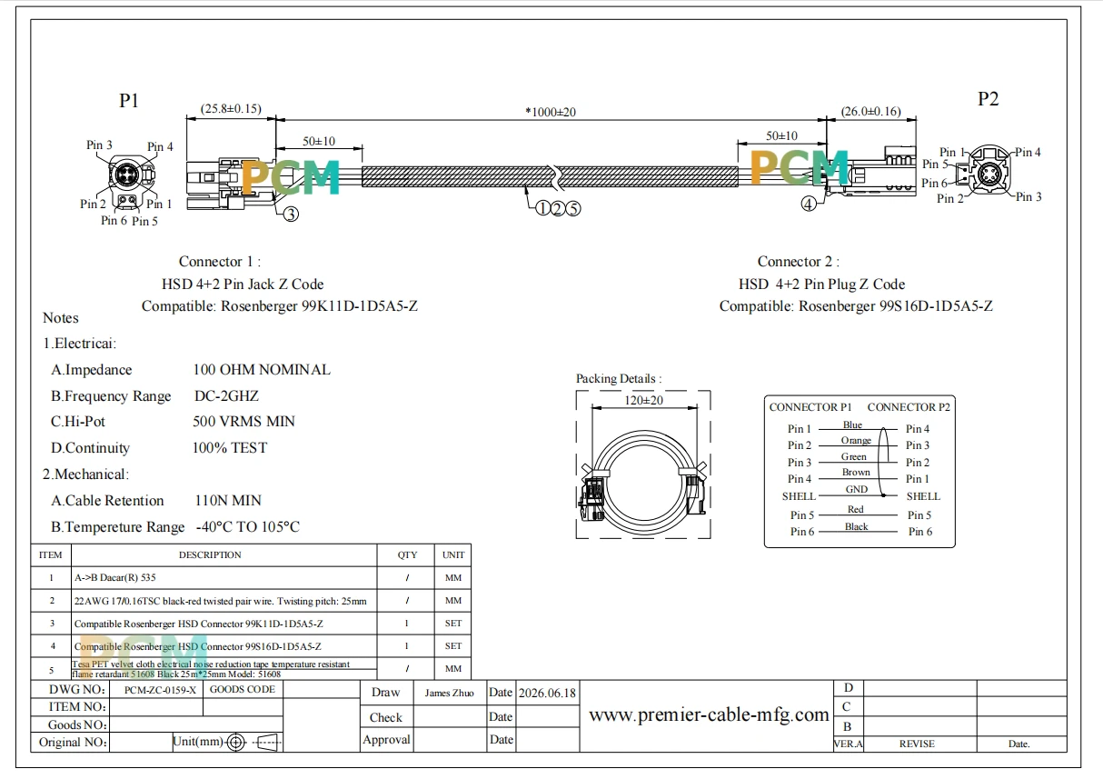Click the 'Draw' title block cell
The height and width of the screenshot is (779, 1103).
[385, 693]
